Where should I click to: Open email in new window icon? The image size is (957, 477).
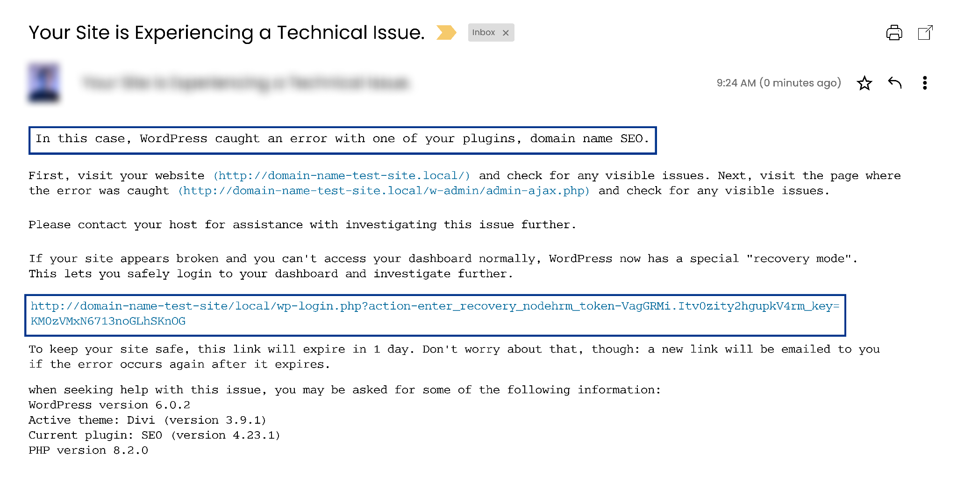click(925, 33)
